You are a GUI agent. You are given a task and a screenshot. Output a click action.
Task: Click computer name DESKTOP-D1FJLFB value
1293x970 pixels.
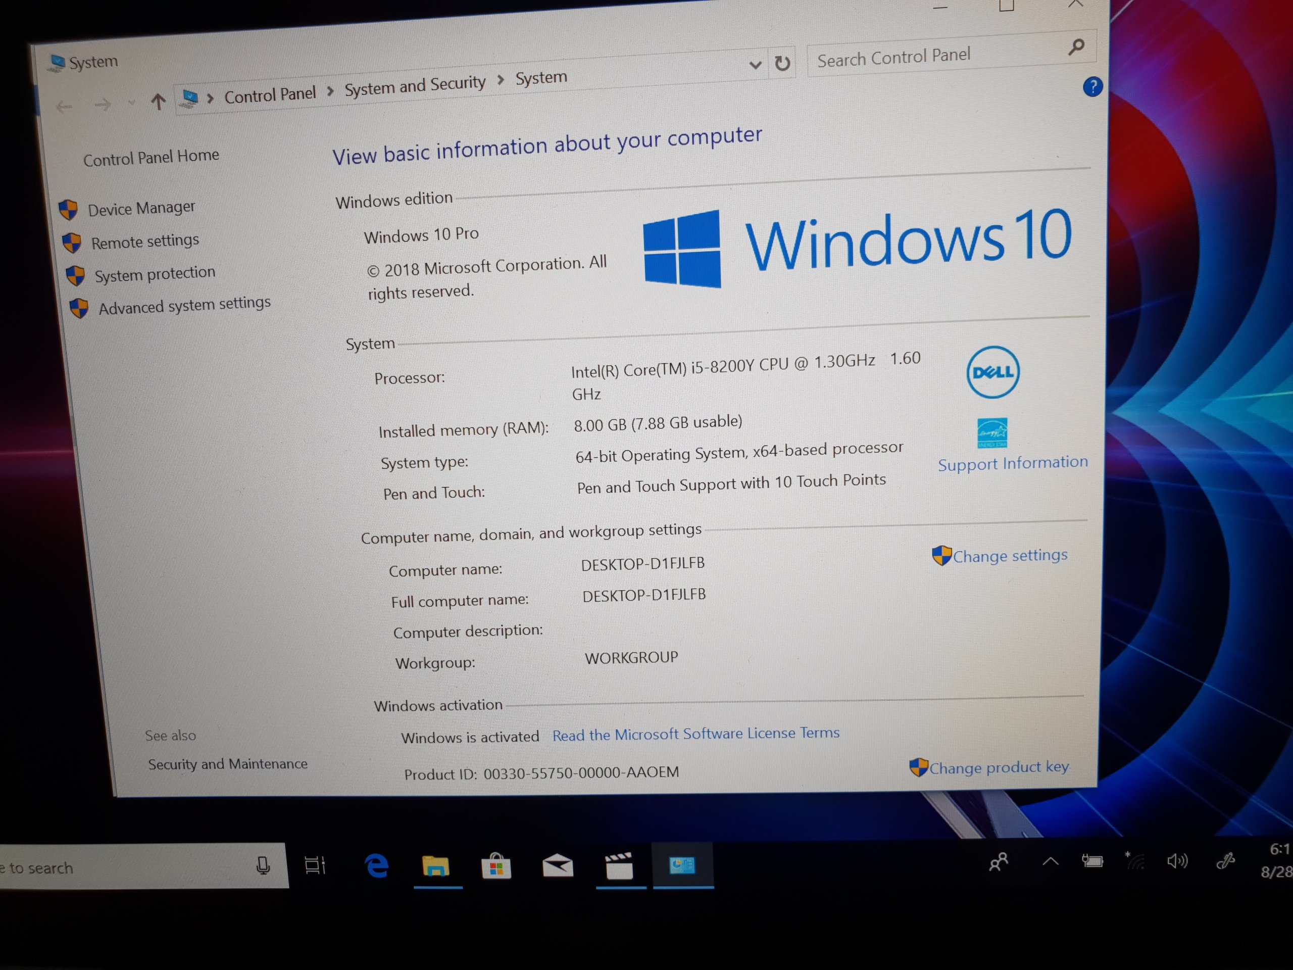click(x=642, y=564)
